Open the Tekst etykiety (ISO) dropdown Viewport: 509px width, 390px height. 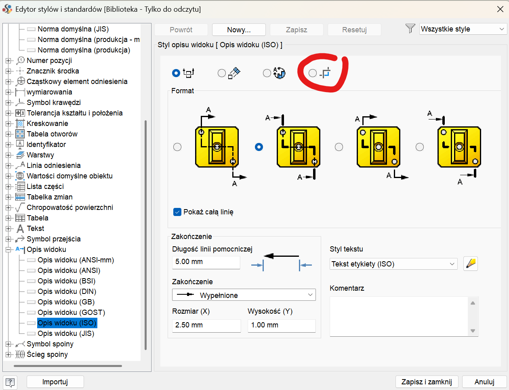393,264
